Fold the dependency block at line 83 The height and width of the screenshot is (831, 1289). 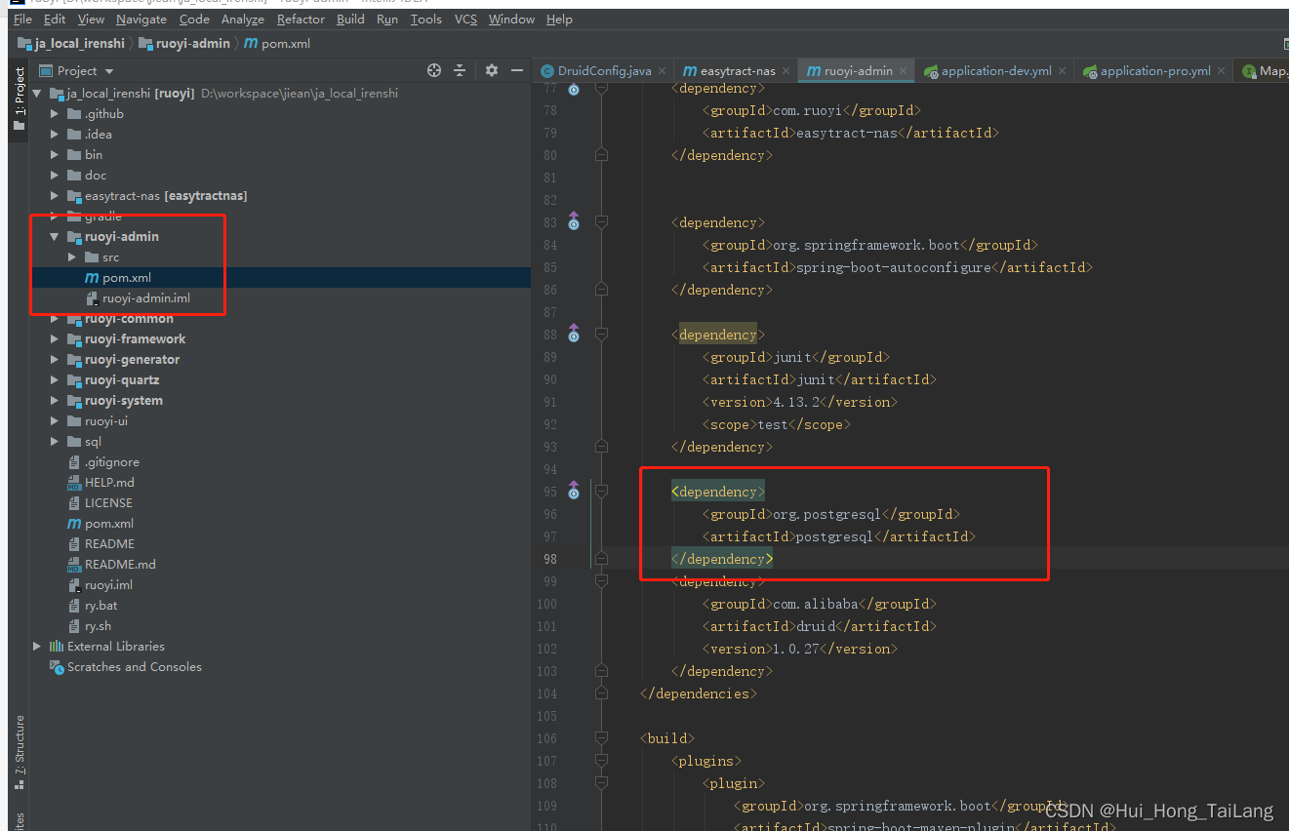(x=601, y=221)
